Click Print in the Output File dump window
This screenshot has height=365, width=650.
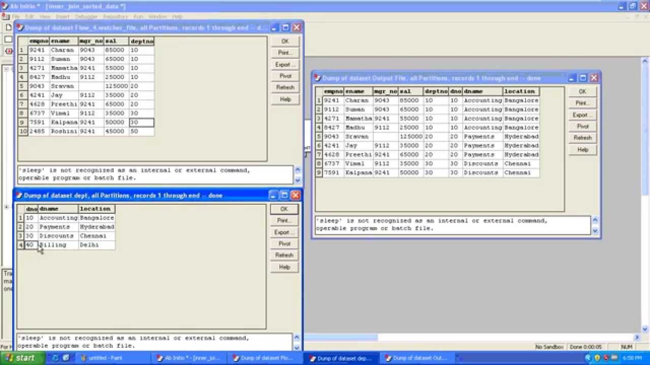point(582,103)
